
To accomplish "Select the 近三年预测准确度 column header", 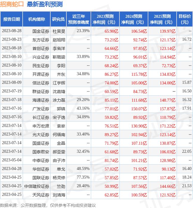I will pos(79,19).
